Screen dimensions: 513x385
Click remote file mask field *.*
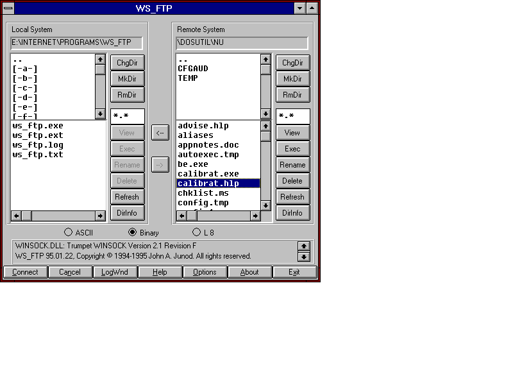293,116
